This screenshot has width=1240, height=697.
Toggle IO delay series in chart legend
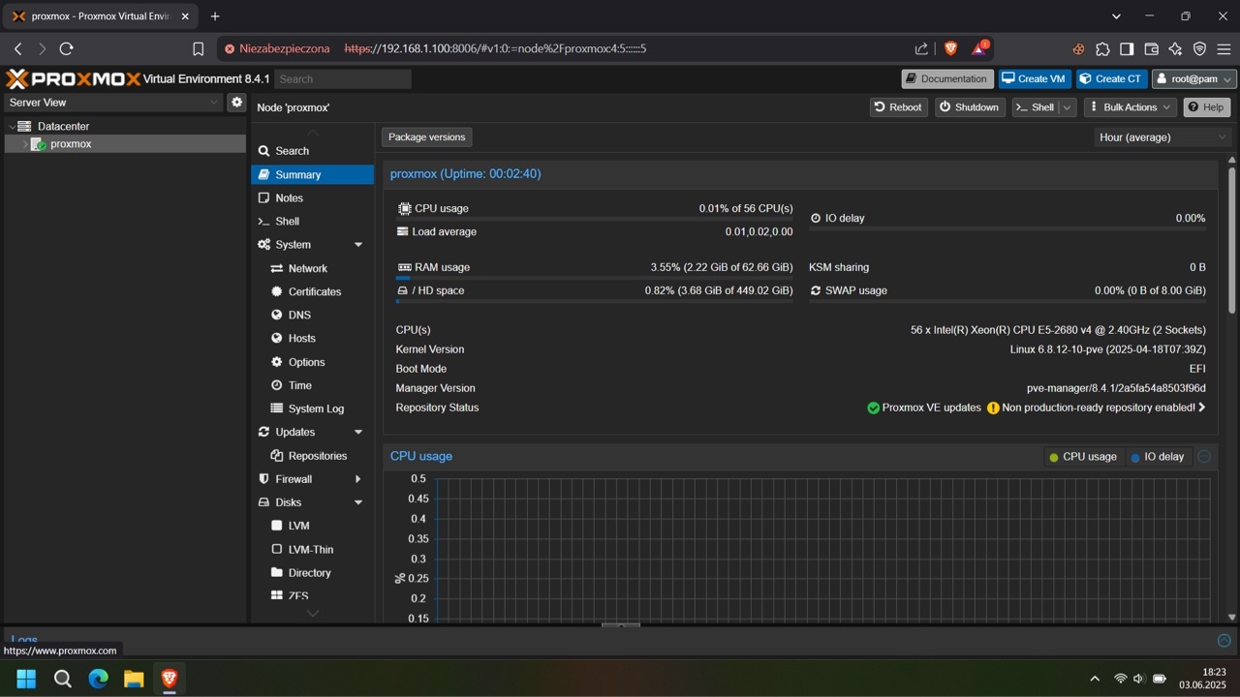point(1157,457)
